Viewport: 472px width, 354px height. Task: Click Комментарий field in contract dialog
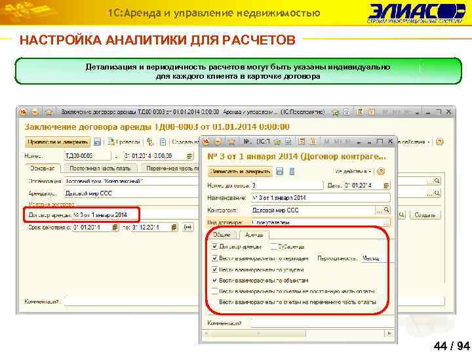(x=323, y=323)
